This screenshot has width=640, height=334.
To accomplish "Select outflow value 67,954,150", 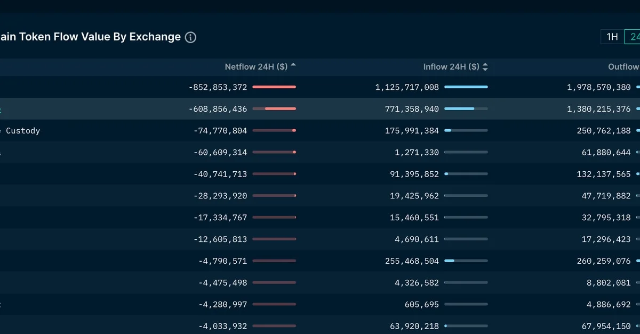I will pyautogui.click(x=606, y=327).
